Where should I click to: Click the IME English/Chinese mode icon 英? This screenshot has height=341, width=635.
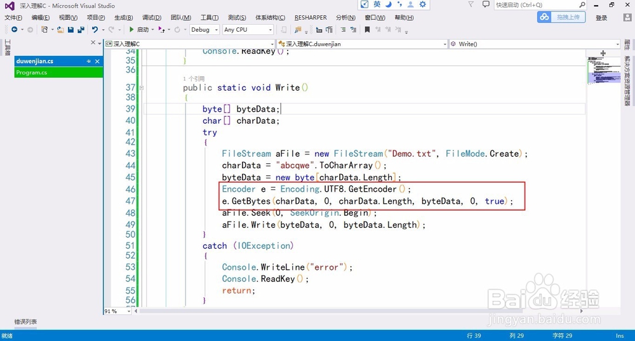point(377,4)
